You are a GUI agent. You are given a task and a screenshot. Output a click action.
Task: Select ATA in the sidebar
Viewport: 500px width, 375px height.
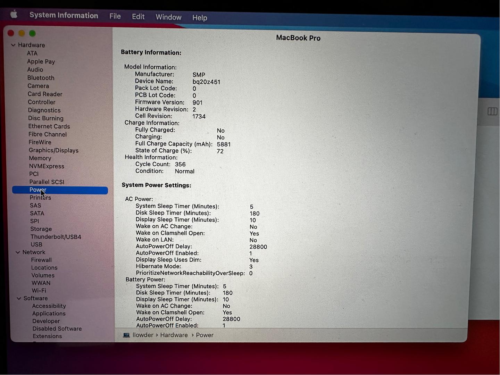click(x=32, y=53)
